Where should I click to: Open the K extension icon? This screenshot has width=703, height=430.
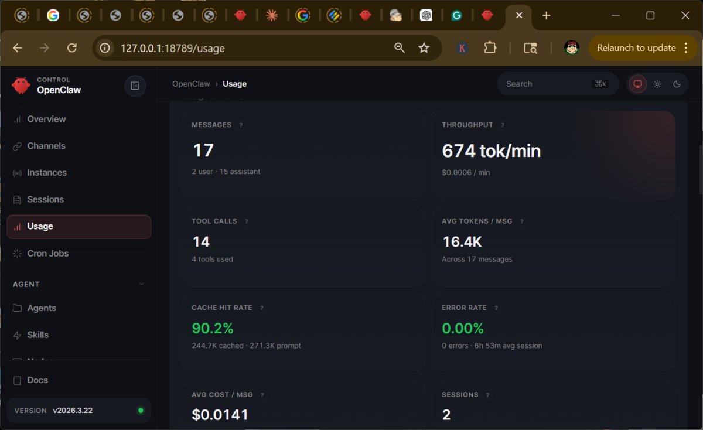(462, 48)
